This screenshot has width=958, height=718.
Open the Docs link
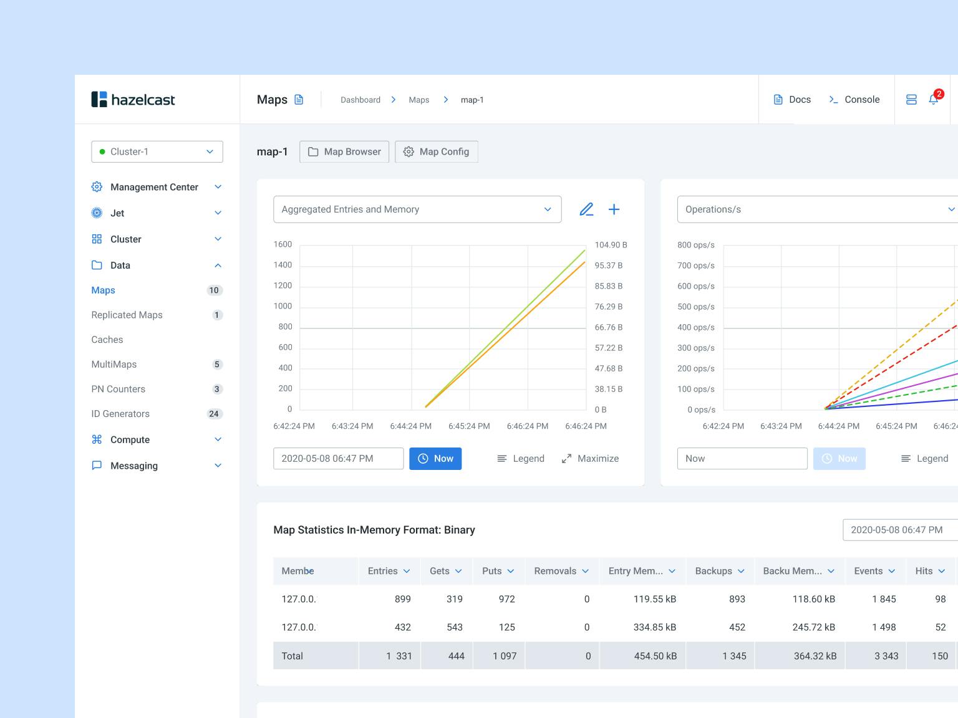pos(792,100)
